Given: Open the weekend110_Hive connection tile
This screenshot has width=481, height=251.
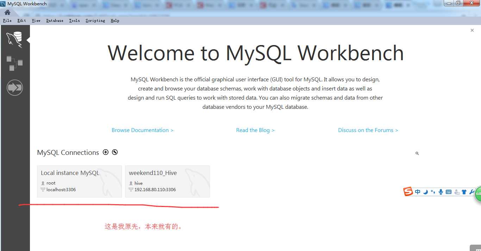Looking at the screenshot, I should coord(167,181).
